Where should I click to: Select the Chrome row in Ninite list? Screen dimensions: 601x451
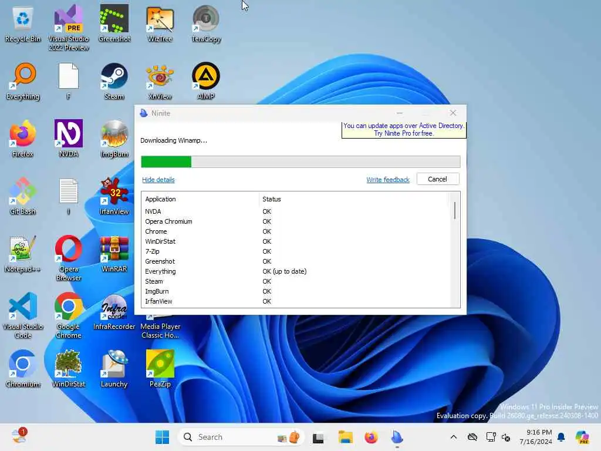click(296, 231)
